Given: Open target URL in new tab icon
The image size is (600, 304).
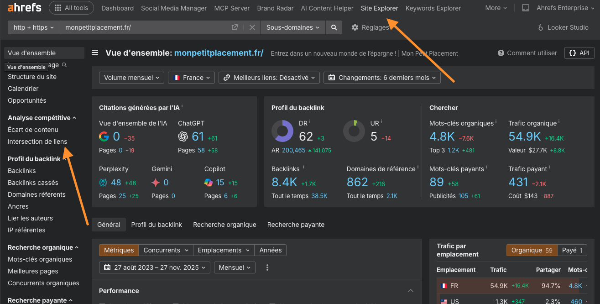Looking at the screenshot, I should [235, 27].
